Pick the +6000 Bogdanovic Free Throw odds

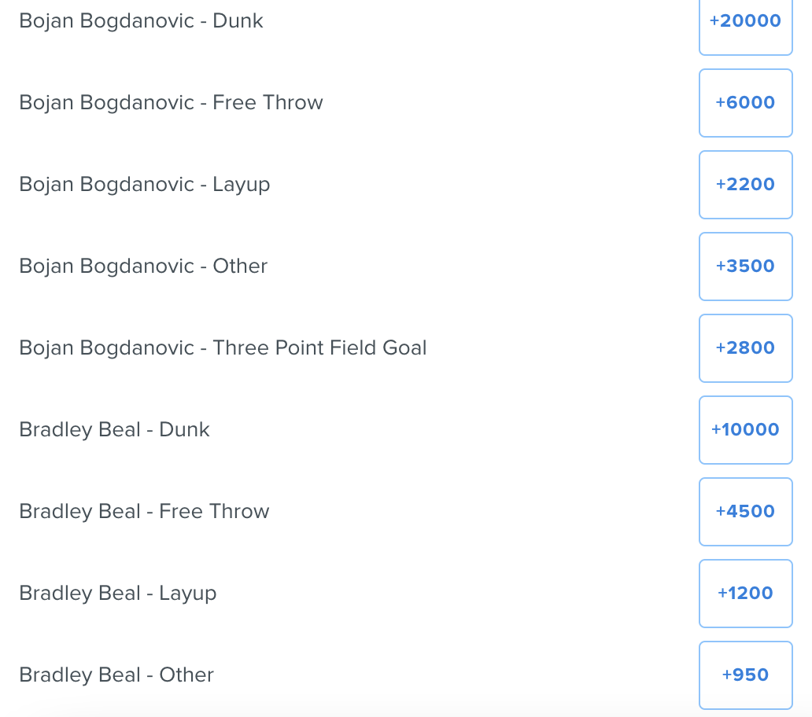[745, 103]
